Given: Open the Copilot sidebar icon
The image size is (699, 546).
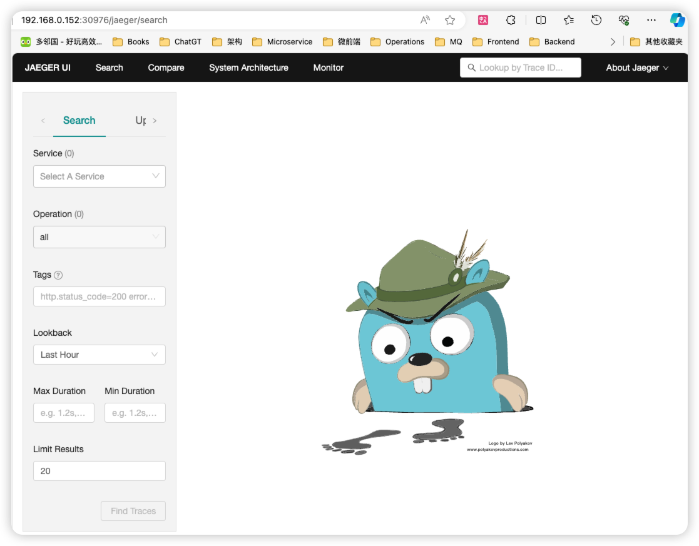Looking at the screenshot, I should [x=677, y=20].
